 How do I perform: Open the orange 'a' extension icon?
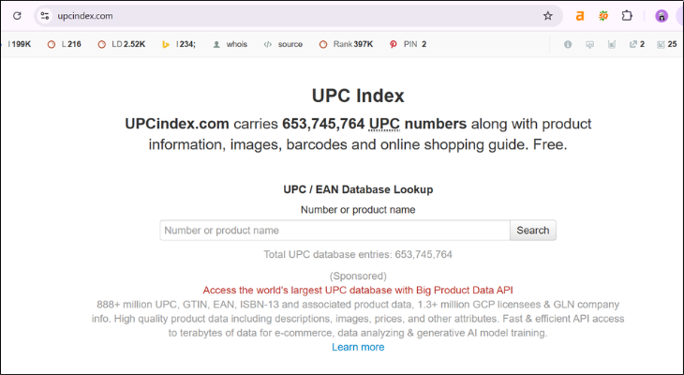[580, 16]
